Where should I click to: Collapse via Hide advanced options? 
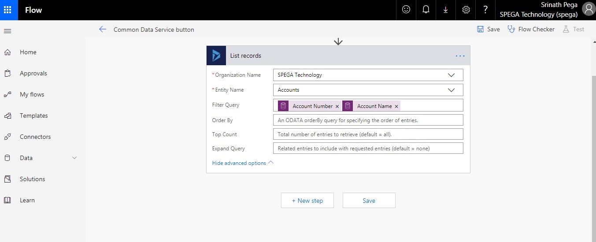(243, 163)
